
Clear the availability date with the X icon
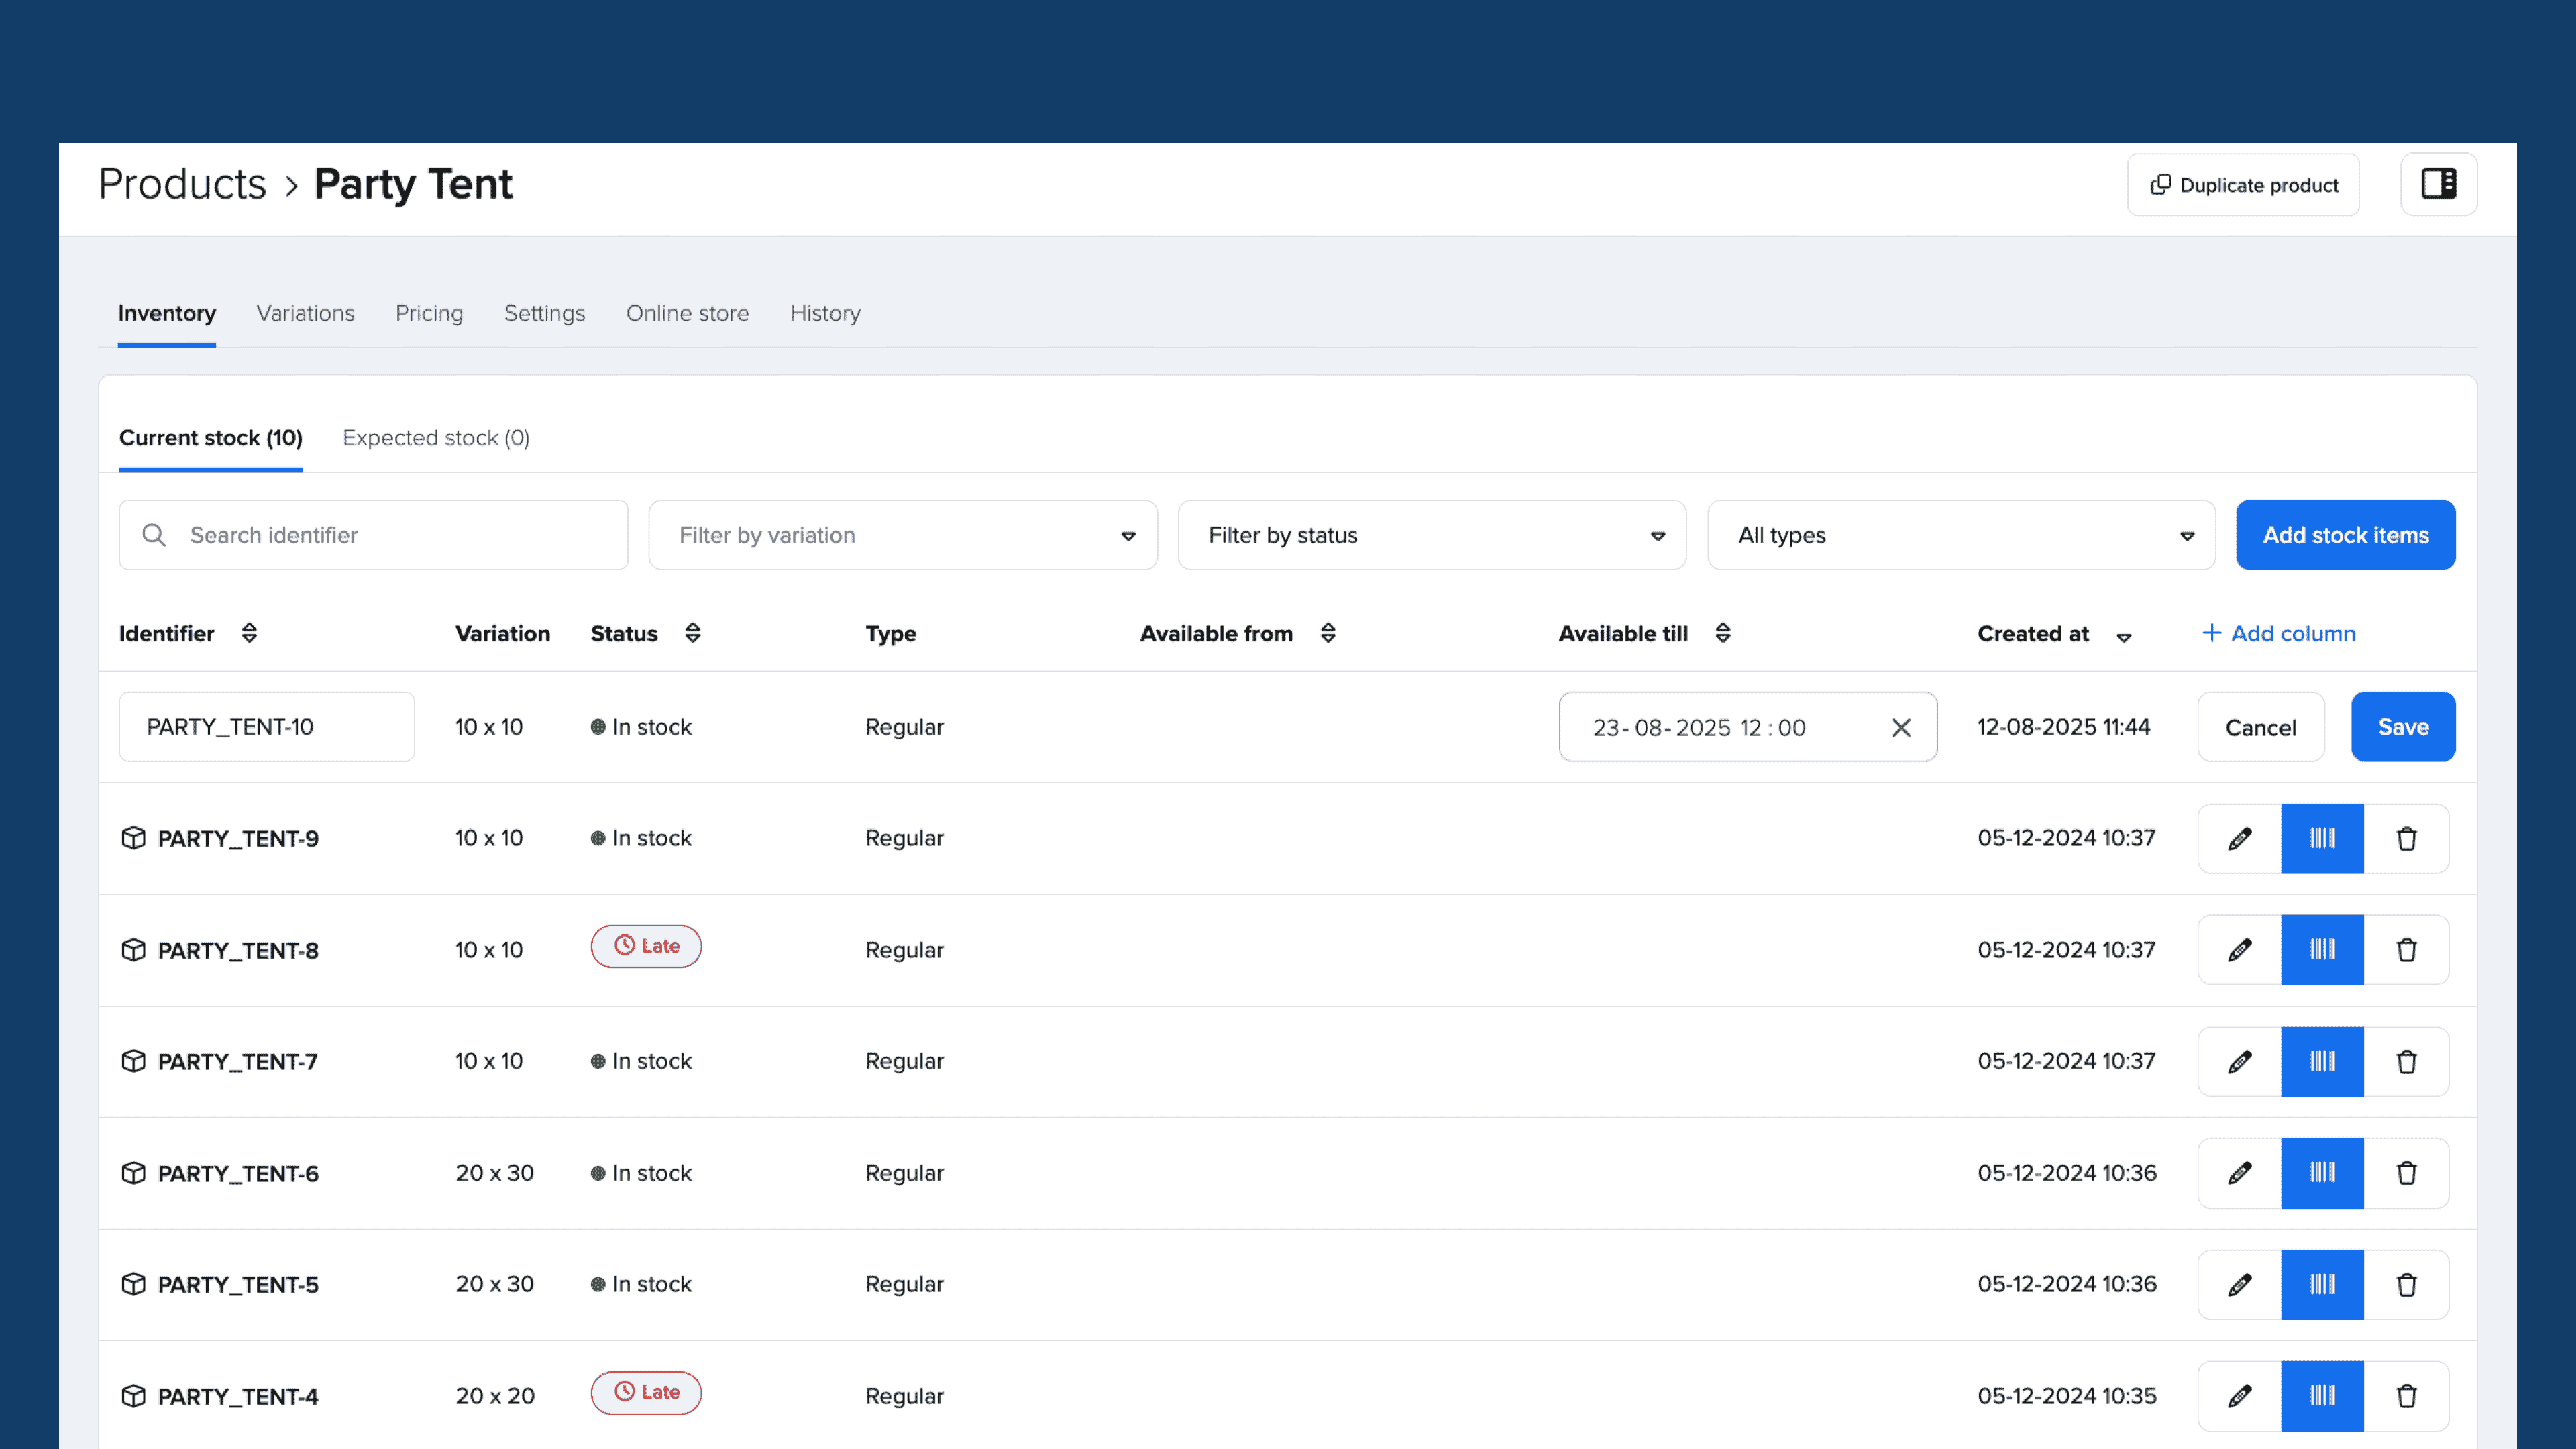coord(1901,727)
